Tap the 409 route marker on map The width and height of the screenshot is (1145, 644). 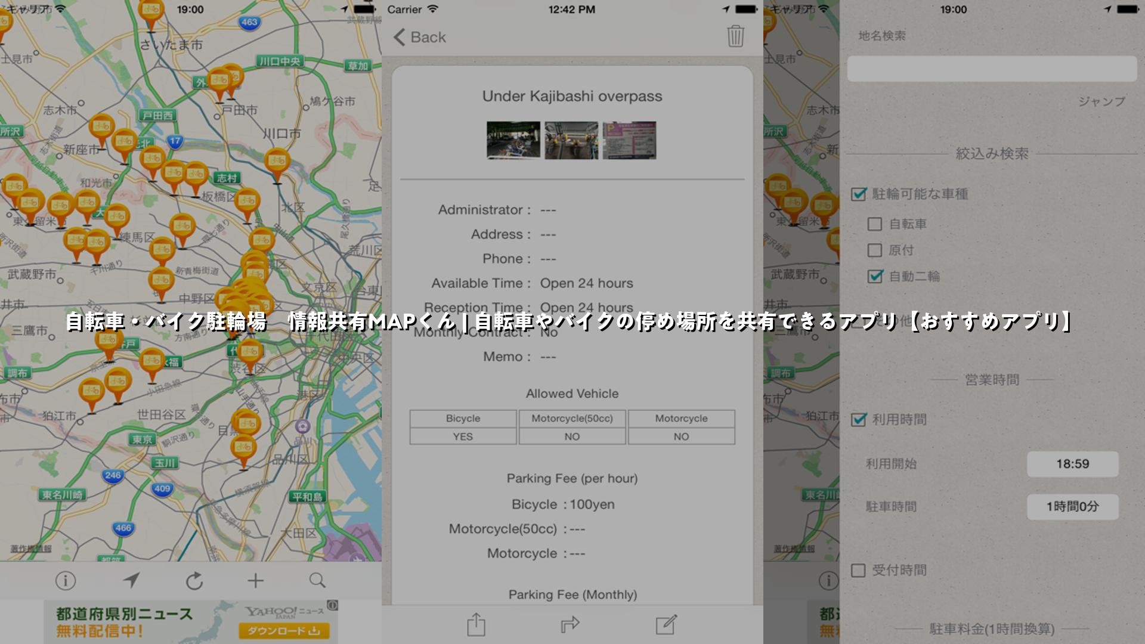(162, 488)
